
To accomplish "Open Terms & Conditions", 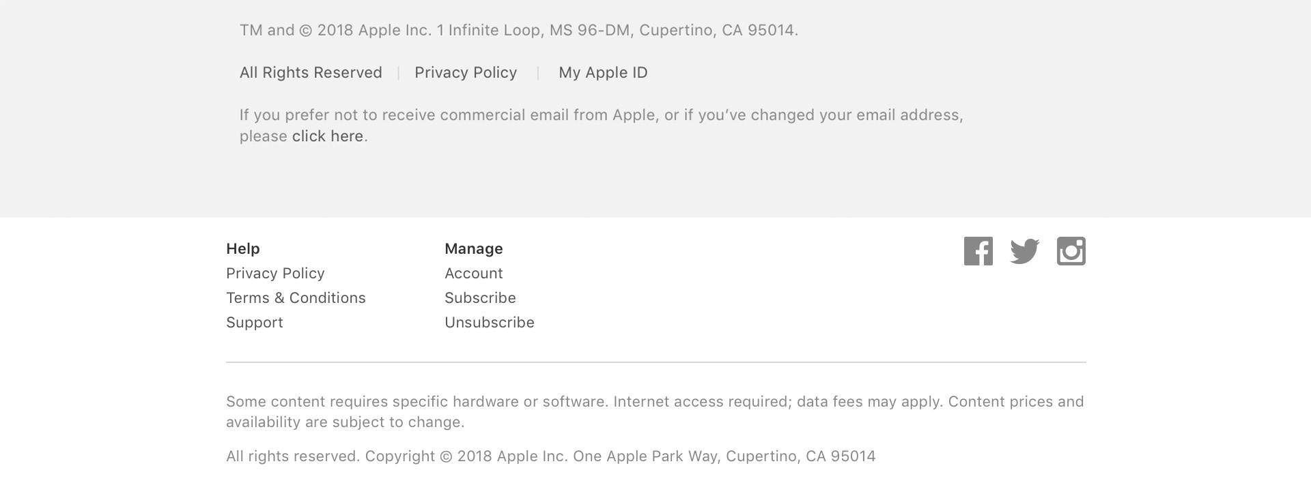I will coord(296,297).
